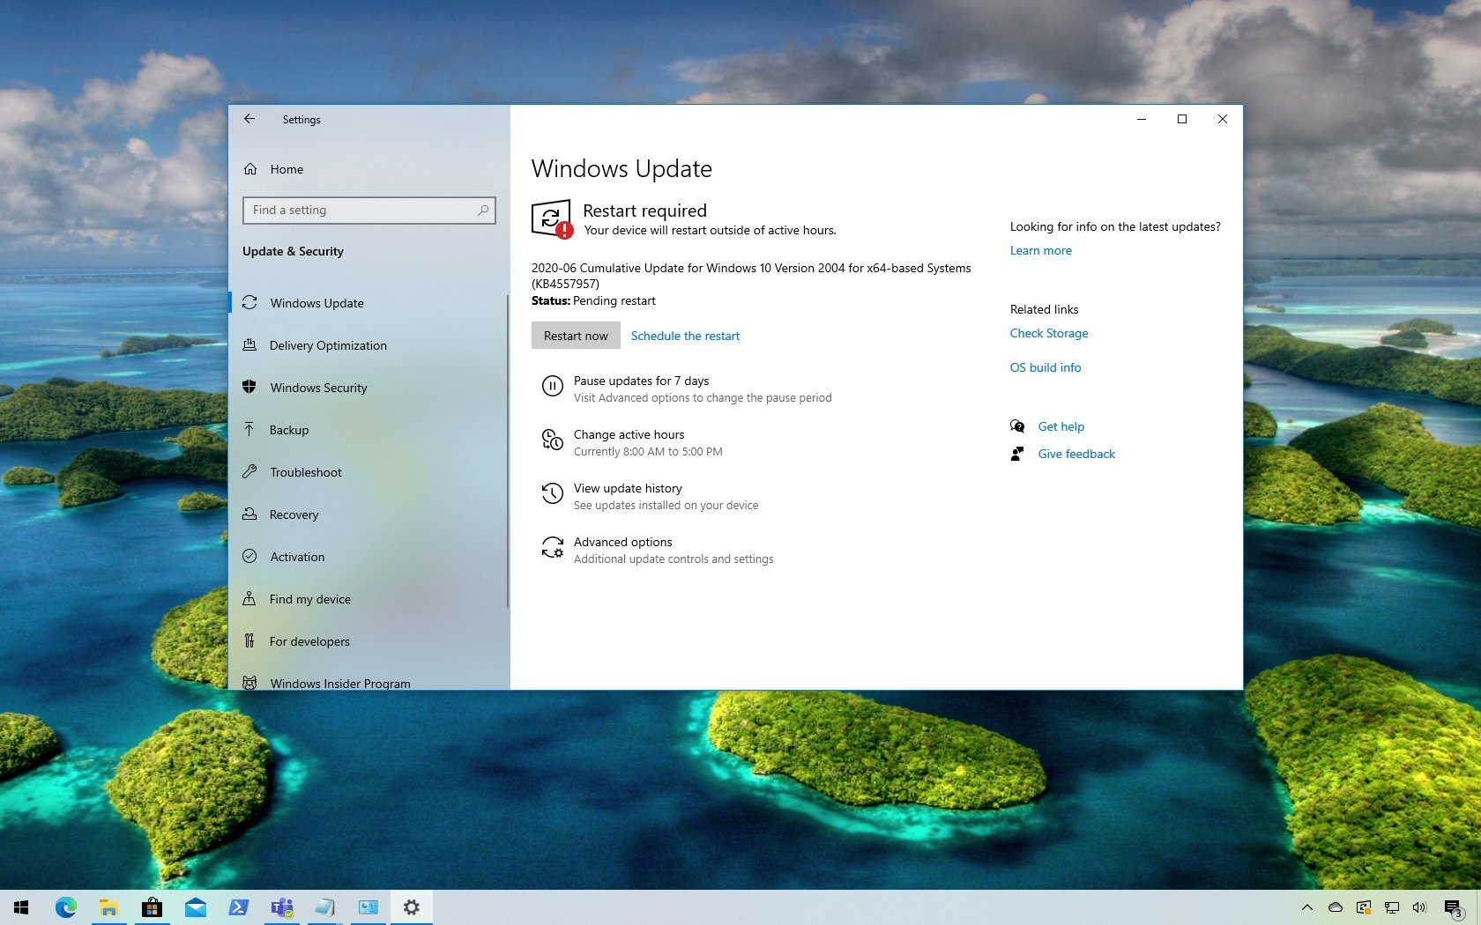Launch Microsoft Edge from the taskbar
This screenshot has width=1481, height=925.
(x=66, y=907)
